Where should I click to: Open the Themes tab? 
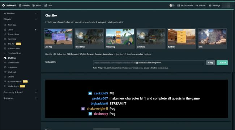pos(24,5)
